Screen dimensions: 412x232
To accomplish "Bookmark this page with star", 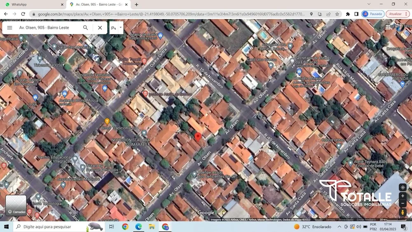I will [337, 14].
